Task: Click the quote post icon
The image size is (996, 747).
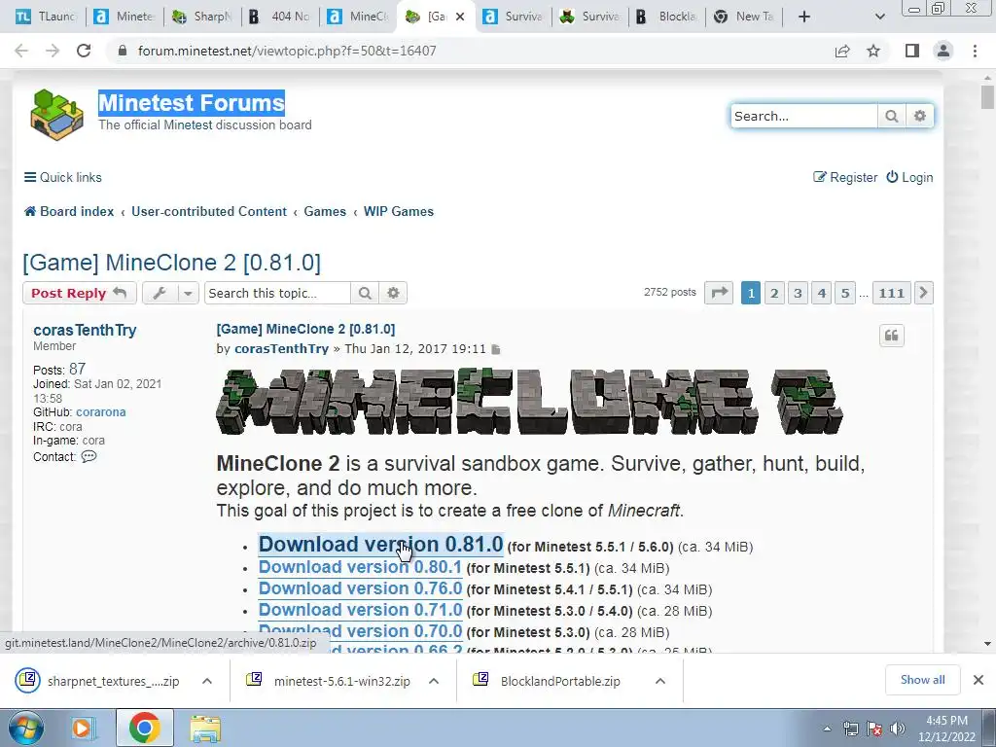Action: pos(891,336)
